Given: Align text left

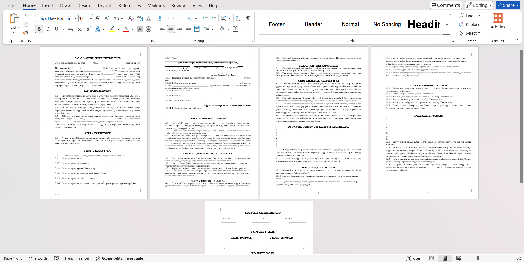Looking at the screenshot, I should pyautogui.click(x=162, y=29).
